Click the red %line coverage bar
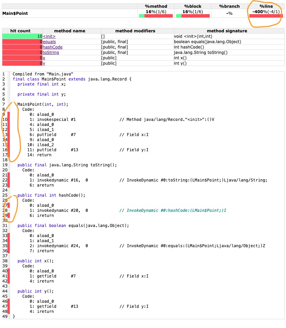The image size is (286, 328). 266,16
